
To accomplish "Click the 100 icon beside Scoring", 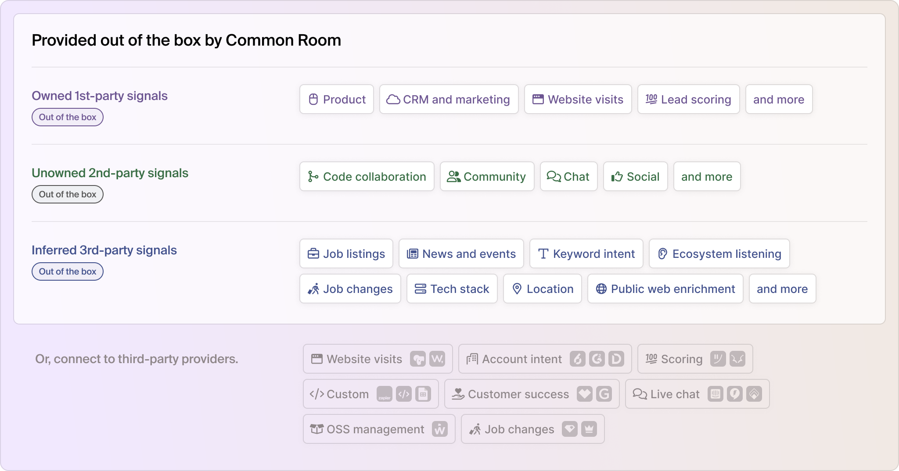I will pos(651,359).
